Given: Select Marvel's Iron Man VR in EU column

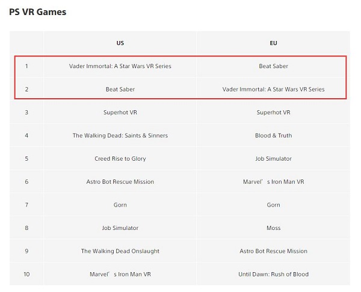Looking at the screenshot, I should coord(273,182).
